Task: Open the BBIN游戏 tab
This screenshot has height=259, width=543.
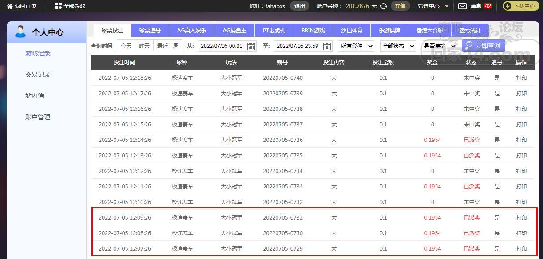Action: click(313, 31)
